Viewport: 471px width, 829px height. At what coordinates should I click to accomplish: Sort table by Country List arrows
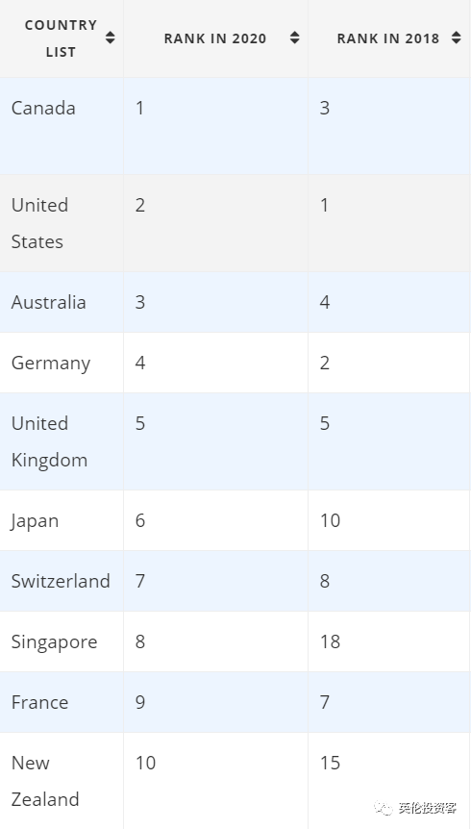point(110,38)
